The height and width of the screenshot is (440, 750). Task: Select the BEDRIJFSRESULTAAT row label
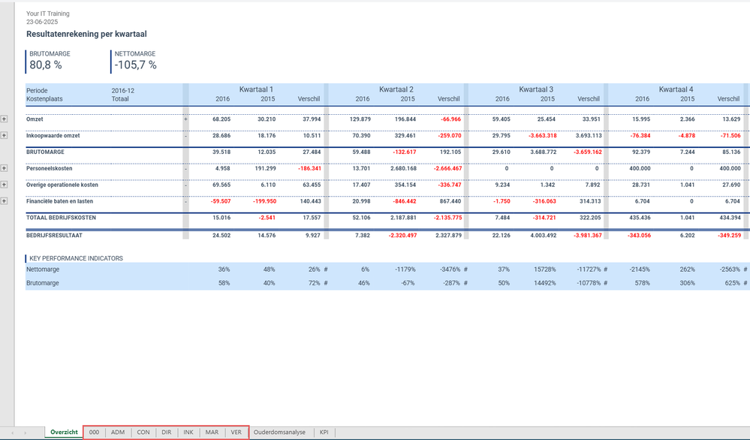[x=55, y=235]
